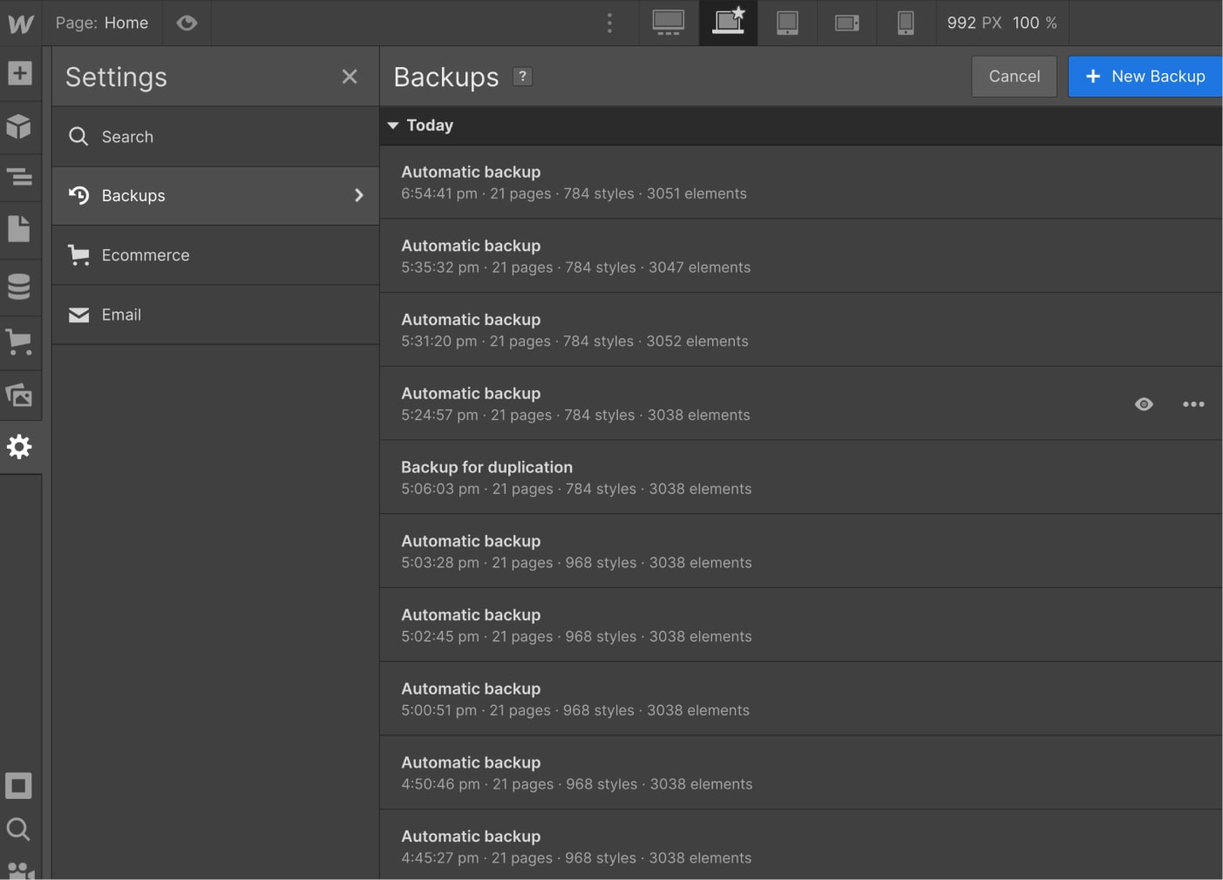
Task: Create a New Backup
Action: tap(1145, 76)
